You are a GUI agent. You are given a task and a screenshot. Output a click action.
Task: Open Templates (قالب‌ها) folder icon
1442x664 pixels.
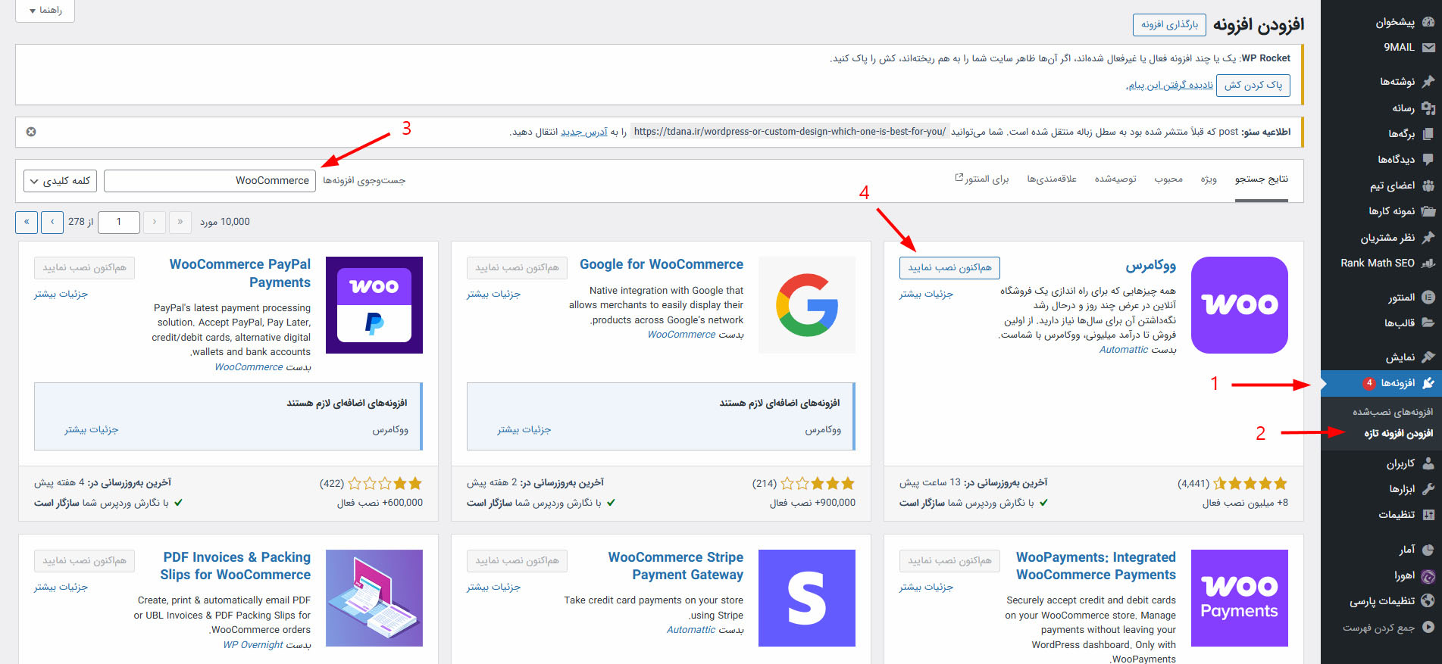[x=1428, y=323]
